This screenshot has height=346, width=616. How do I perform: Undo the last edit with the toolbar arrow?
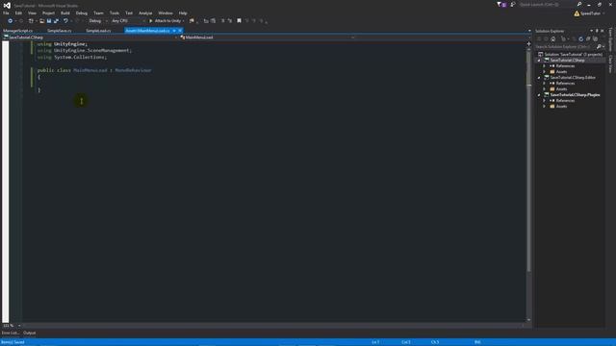tap(65, 21)
